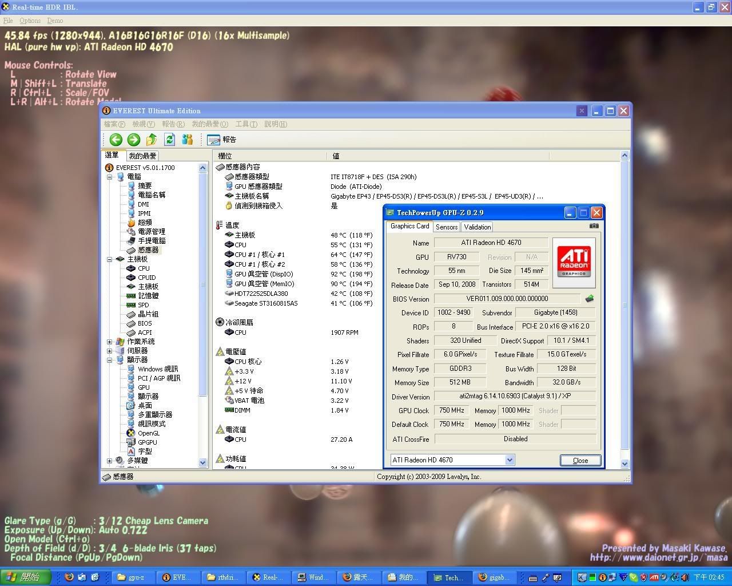Open Demo menu in Real-time HDR IBL

point(55,21)
